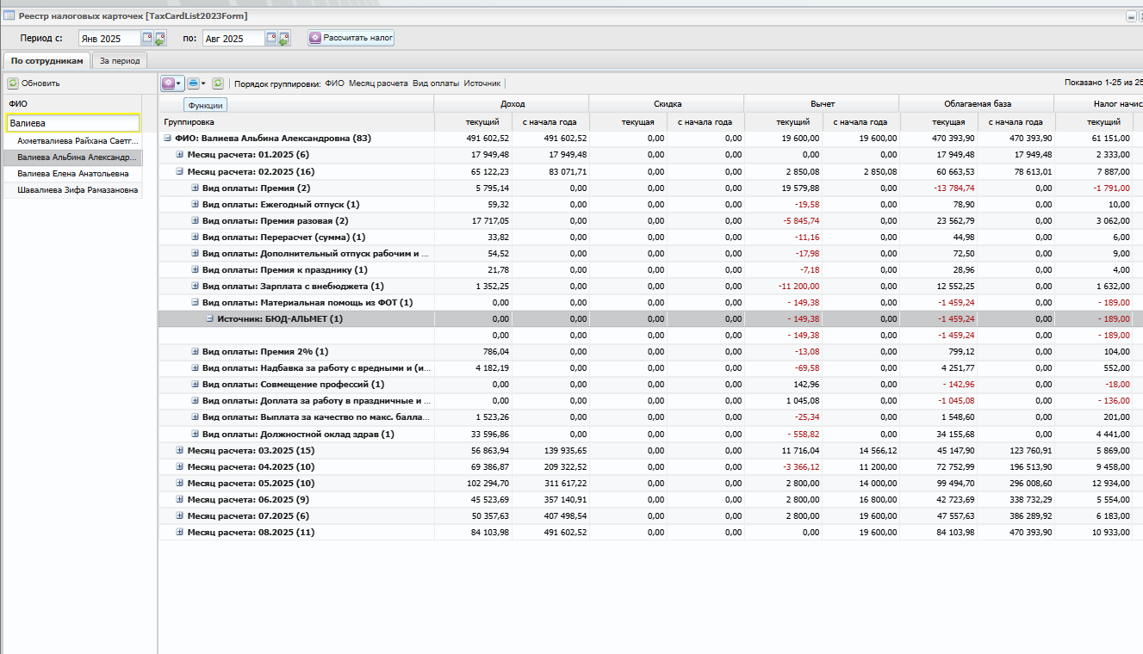Expand Вид оплаты: Премия разовая row

[x=195, y=220]
